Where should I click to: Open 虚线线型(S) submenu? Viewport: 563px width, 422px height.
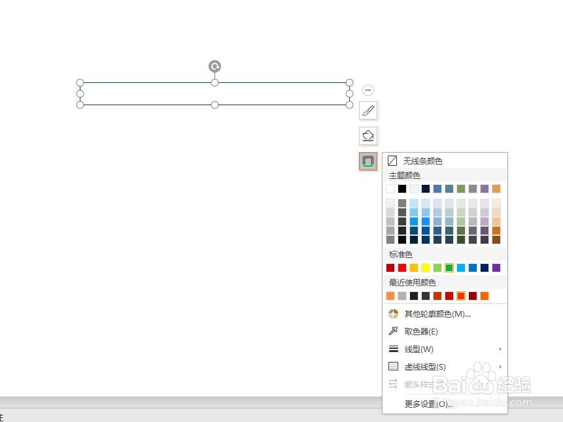425,366
